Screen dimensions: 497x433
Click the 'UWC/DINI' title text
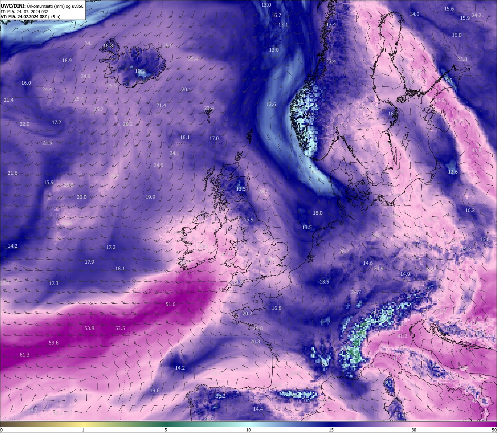tap(13, 6)
